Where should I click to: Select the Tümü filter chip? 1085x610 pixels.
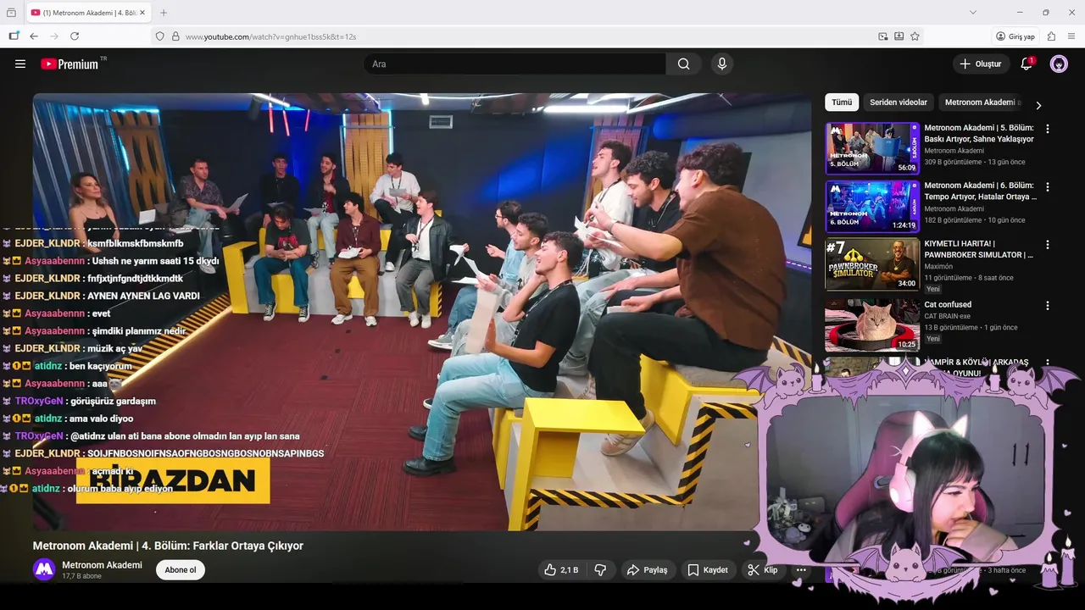(x=842, y=103)
